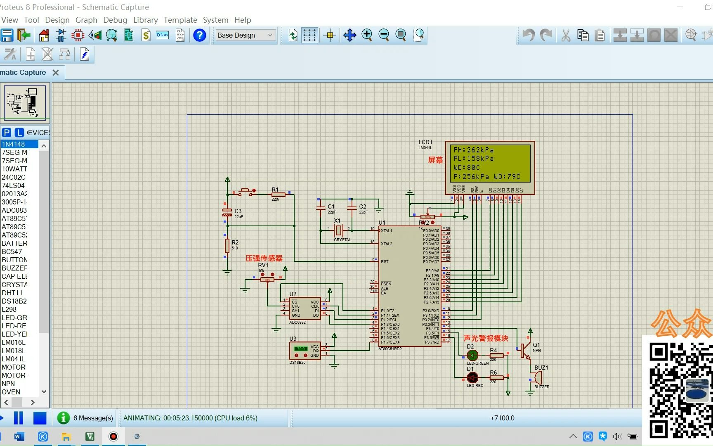The height and width of the screenshot is (446, 713).
Task: Click the Zoom To View Entire Sheet icon
Action: point(401,35)
